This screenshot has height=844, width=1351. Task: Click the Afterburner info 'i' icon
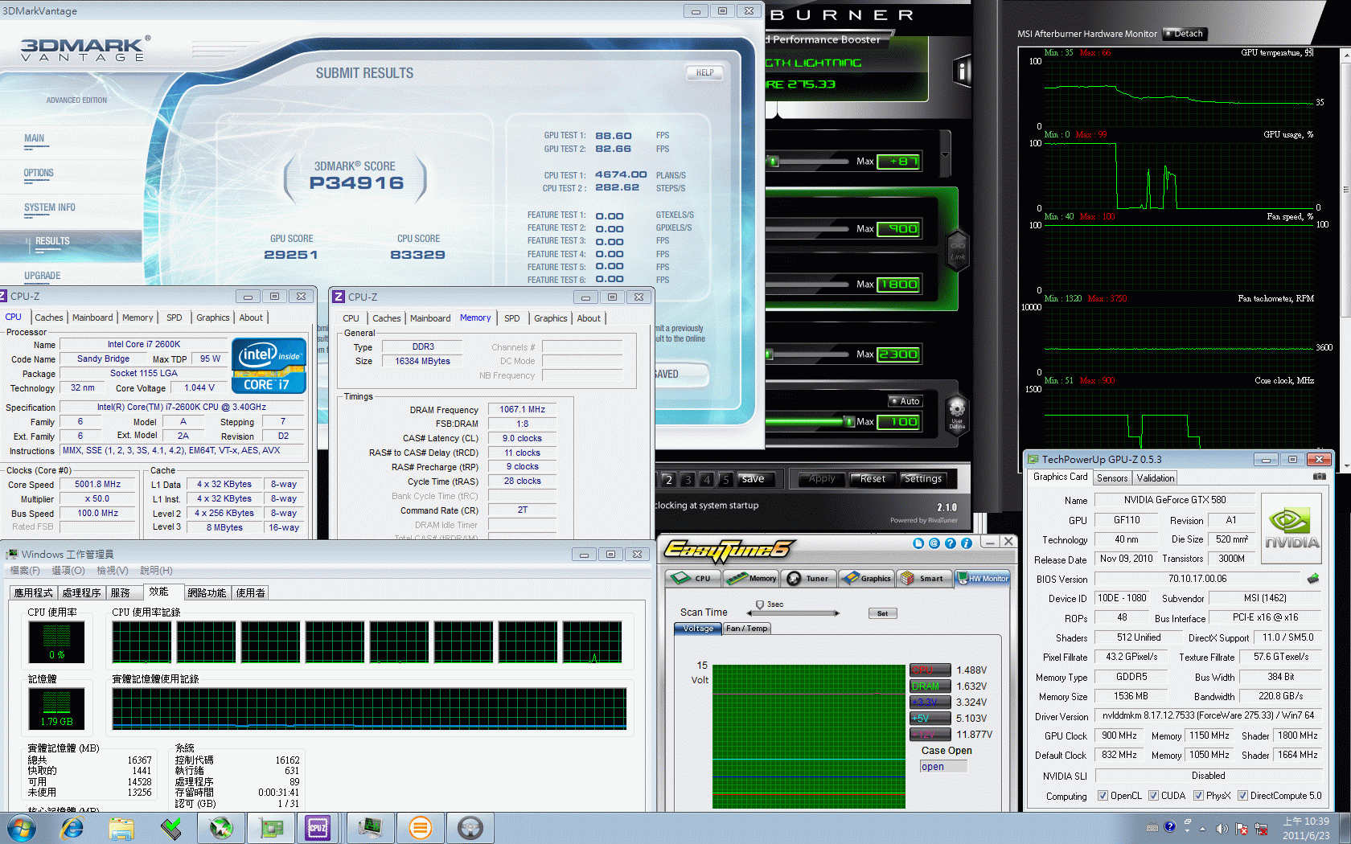click(x=963, y=71)
